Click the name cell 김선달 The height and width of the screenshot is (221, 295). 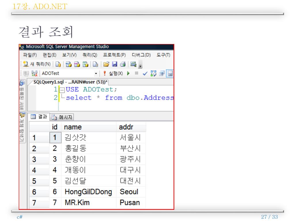coord(89,181)
